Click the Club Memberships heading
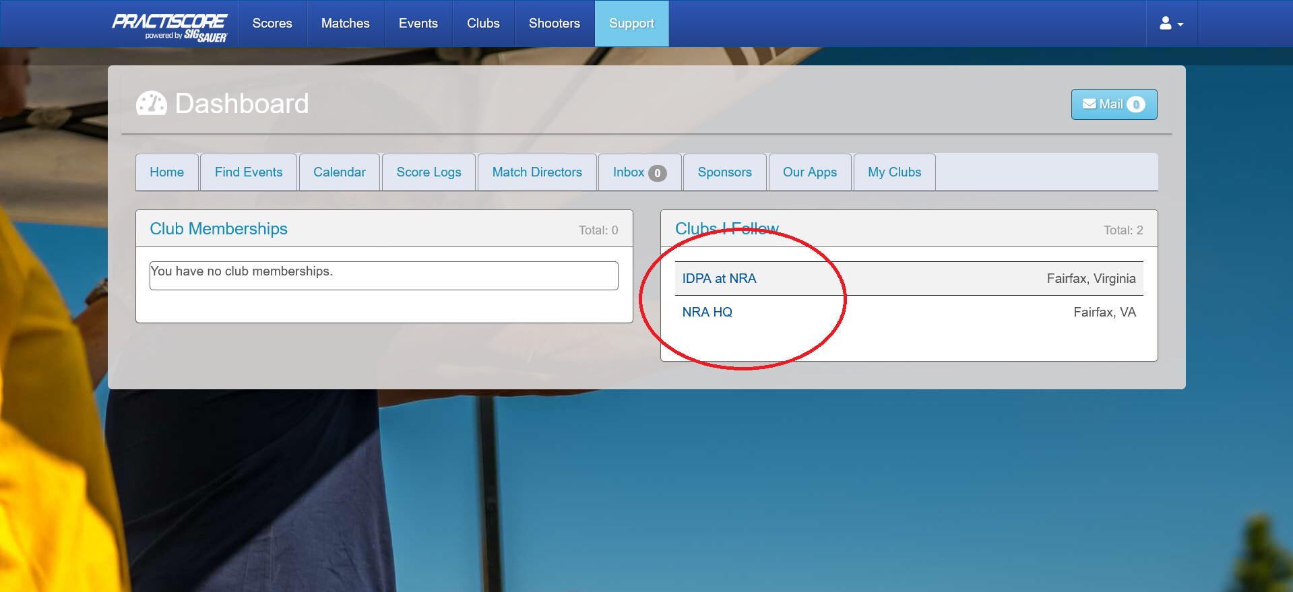The width and height of the screenshot is (1293, 592). [218, 229]
